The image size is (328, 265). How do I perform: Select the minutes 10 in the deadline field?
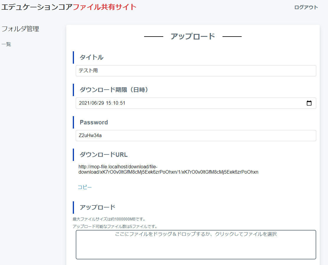(x=116, y=103)
